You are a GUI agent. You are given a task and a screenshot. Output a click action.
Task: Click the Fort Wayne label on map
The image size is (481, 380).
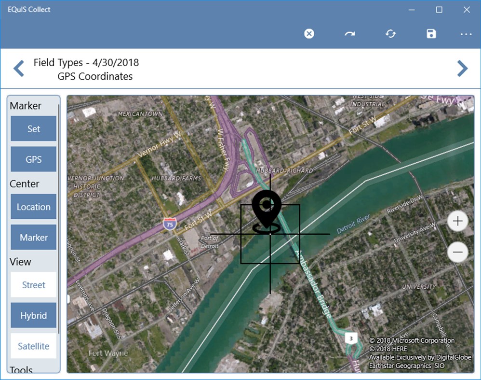(x=108, y=353)
